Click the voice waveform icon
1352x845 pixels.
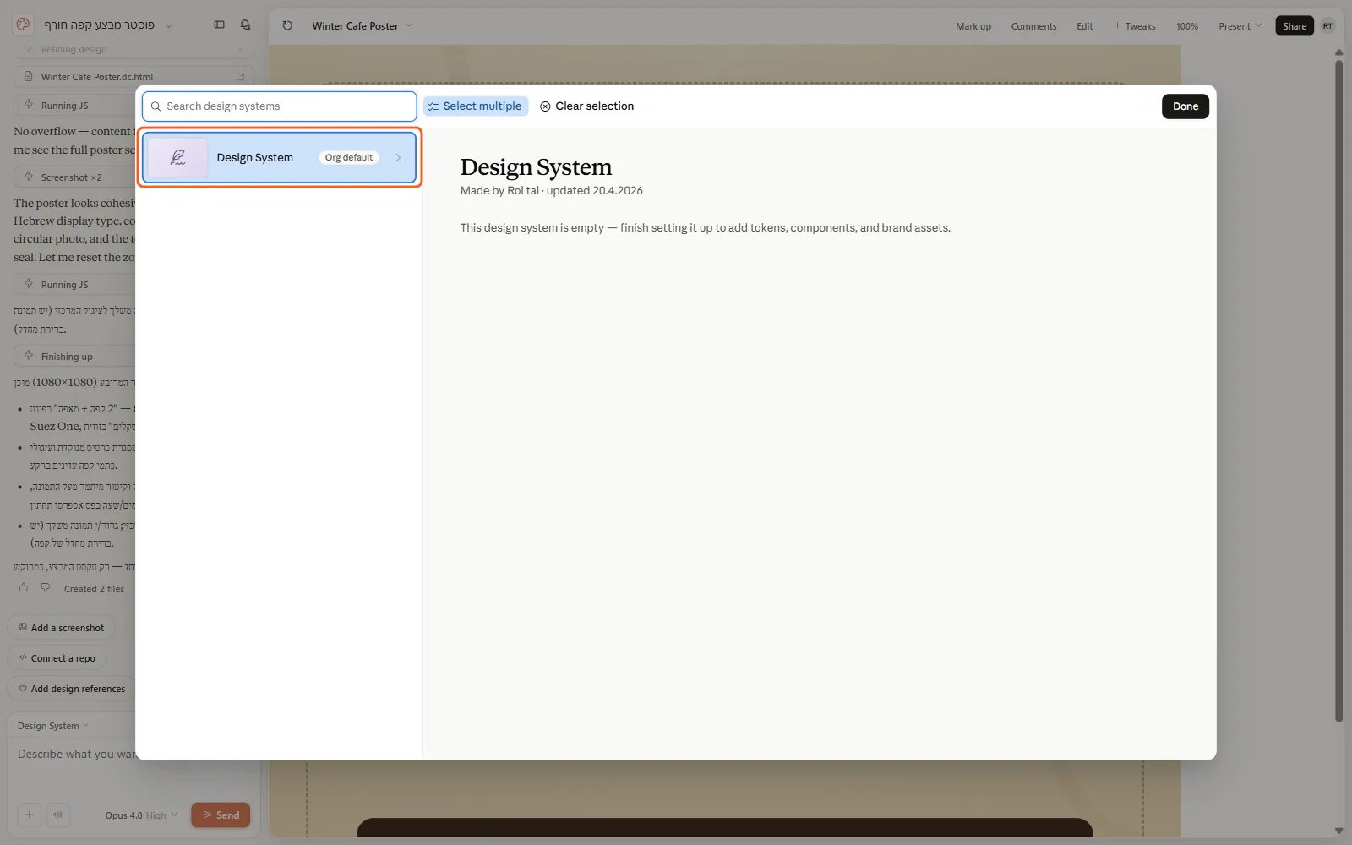click(x=58, y=815)
